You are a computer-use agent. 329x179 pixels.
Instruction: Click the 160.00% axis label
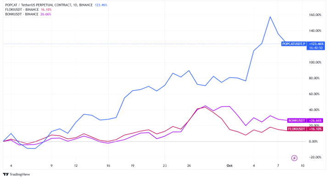[x=315, y=15]
